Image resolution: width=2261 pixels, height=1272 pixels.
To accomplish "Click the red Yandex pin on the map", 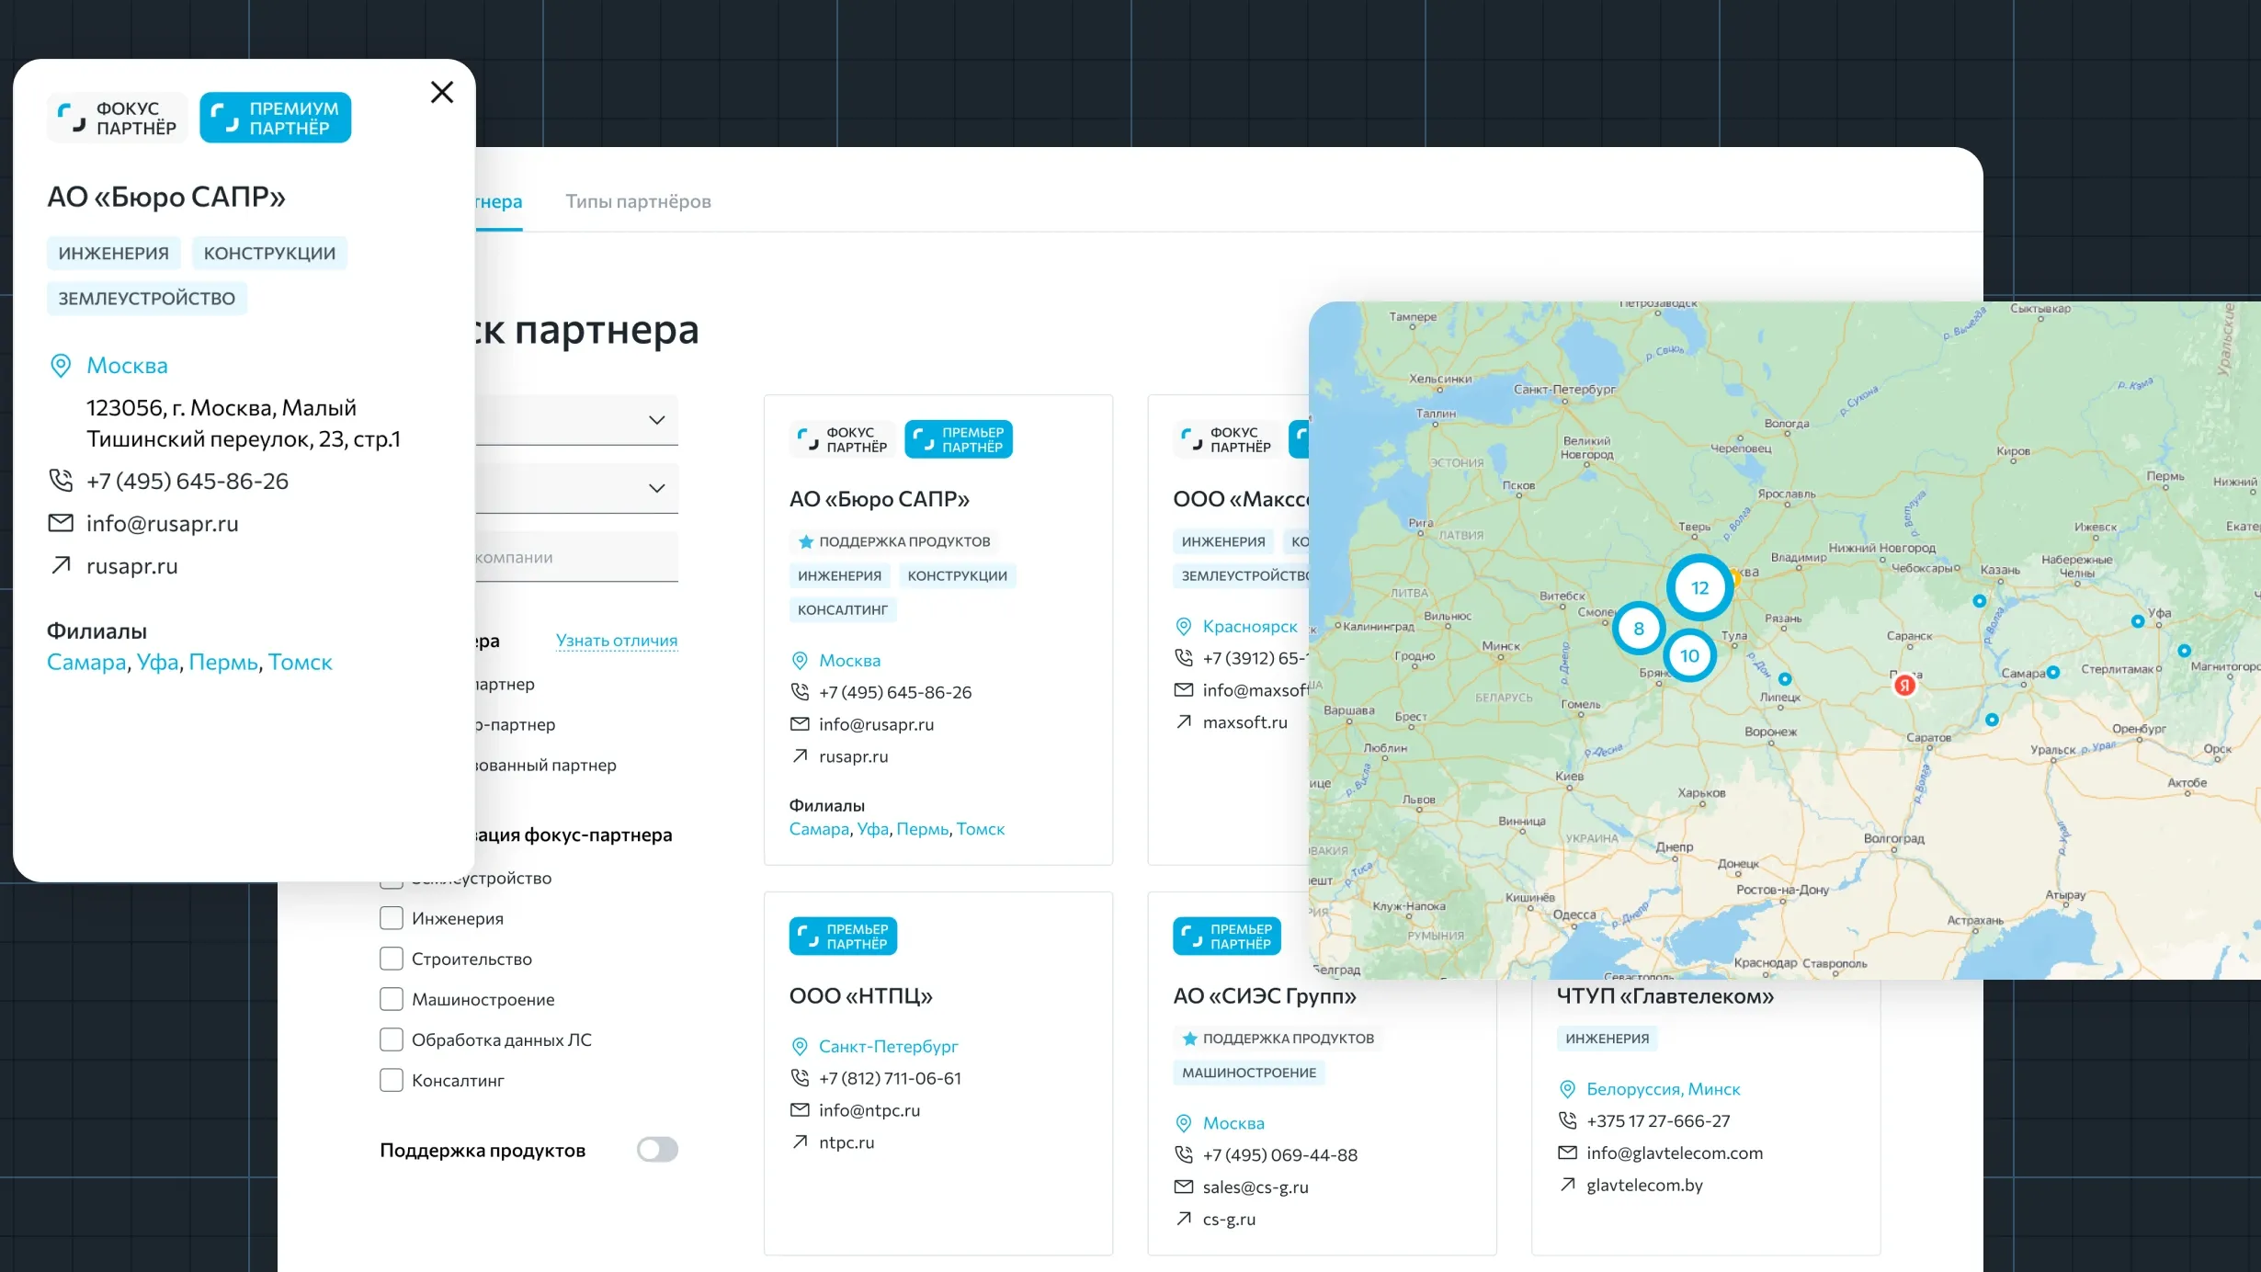I will (x=1905, y=686).
